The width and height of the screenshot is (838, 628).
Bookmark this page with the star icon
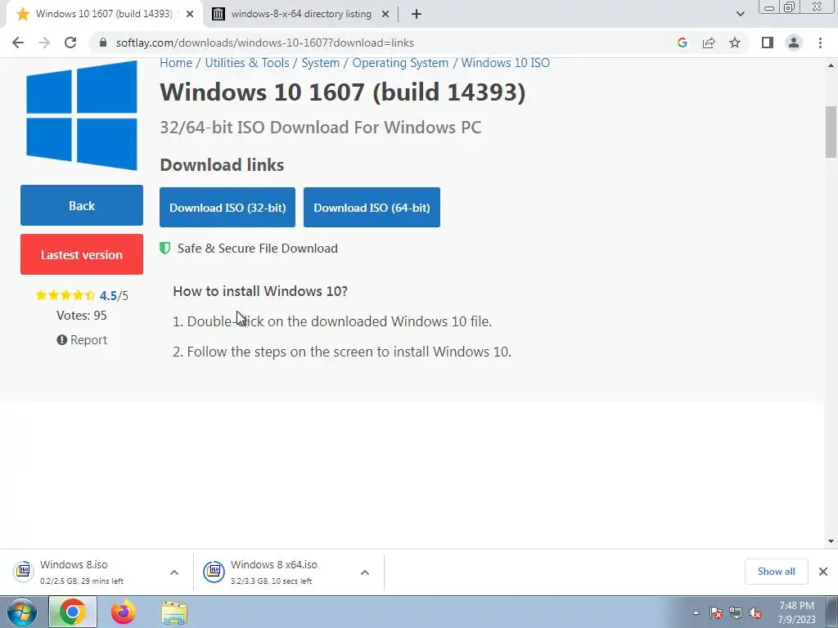(x=735, y=43)
